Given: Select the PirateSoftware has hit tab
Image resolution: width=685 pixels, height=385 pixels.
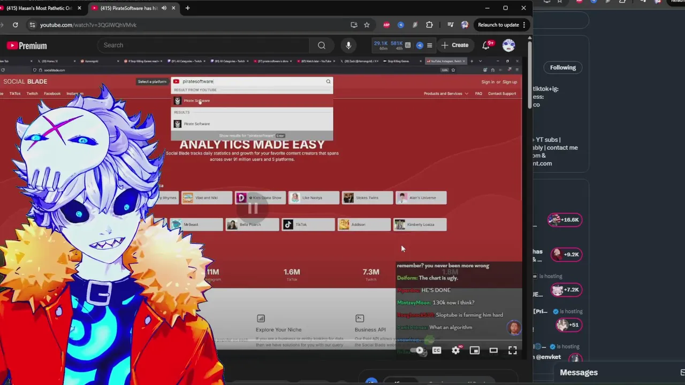Looking at the screenshot, I should pyautogui.click(x=128, y=8).
